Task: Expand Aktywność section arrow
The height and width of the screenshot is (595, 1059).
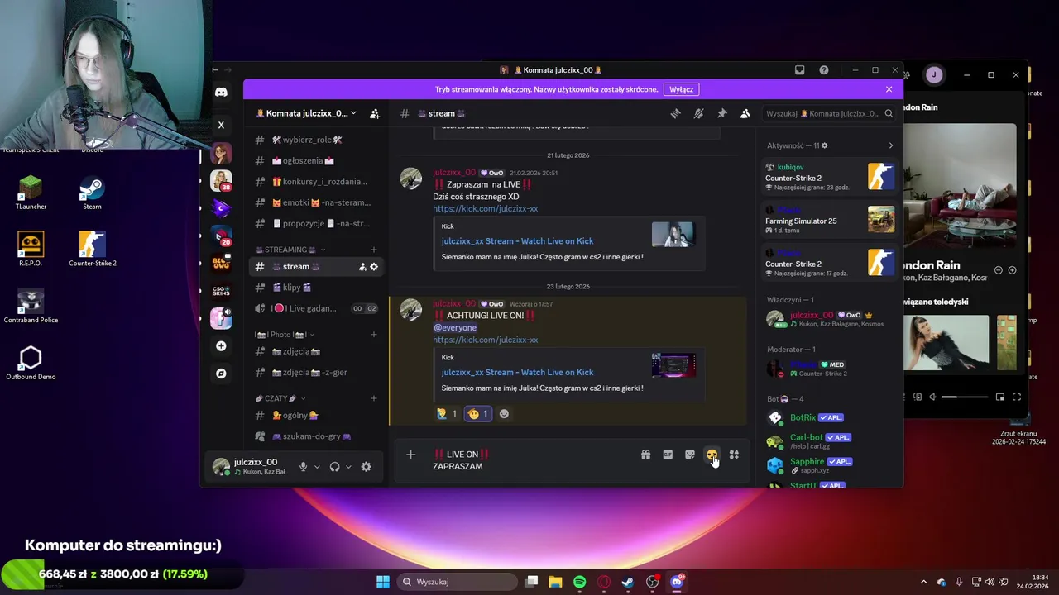Action: (891, 145)
